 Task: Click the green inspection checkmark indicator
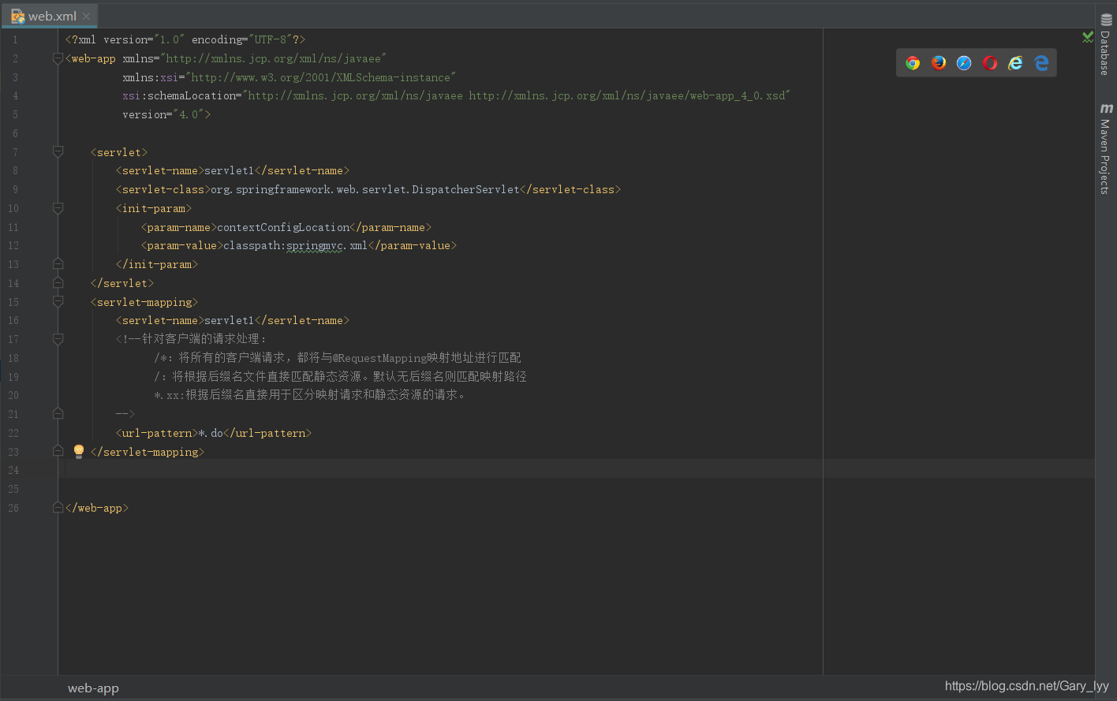pos(1088,37)
